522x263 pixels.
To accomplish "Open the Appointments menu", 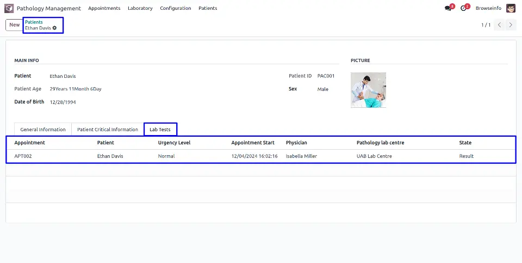I will (x=104, y=8).
